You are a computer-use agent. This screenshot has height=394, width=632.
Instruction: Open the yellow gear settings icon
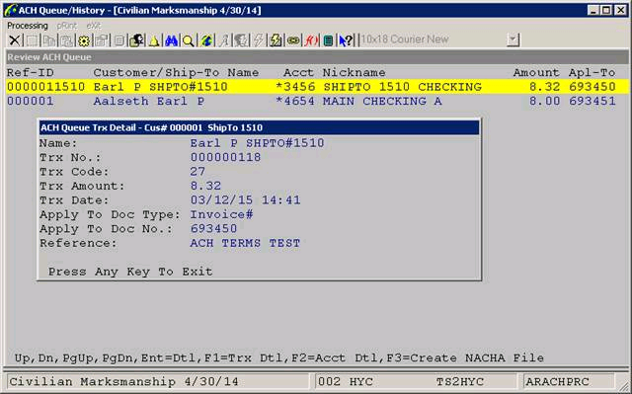coord(84,40)
